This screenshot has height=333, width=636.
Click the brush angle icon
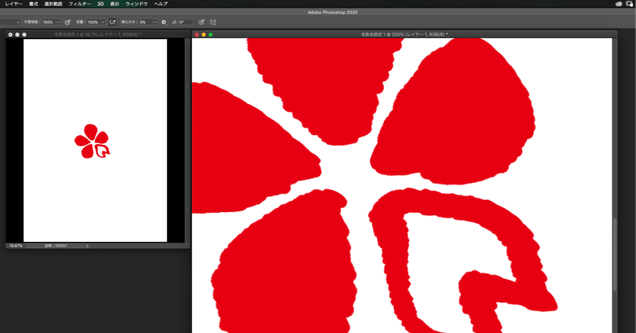click(174, 22)
